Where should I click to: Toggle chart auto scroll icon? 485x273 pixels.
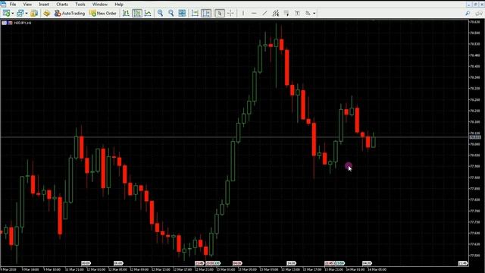(x=195, y=13)
